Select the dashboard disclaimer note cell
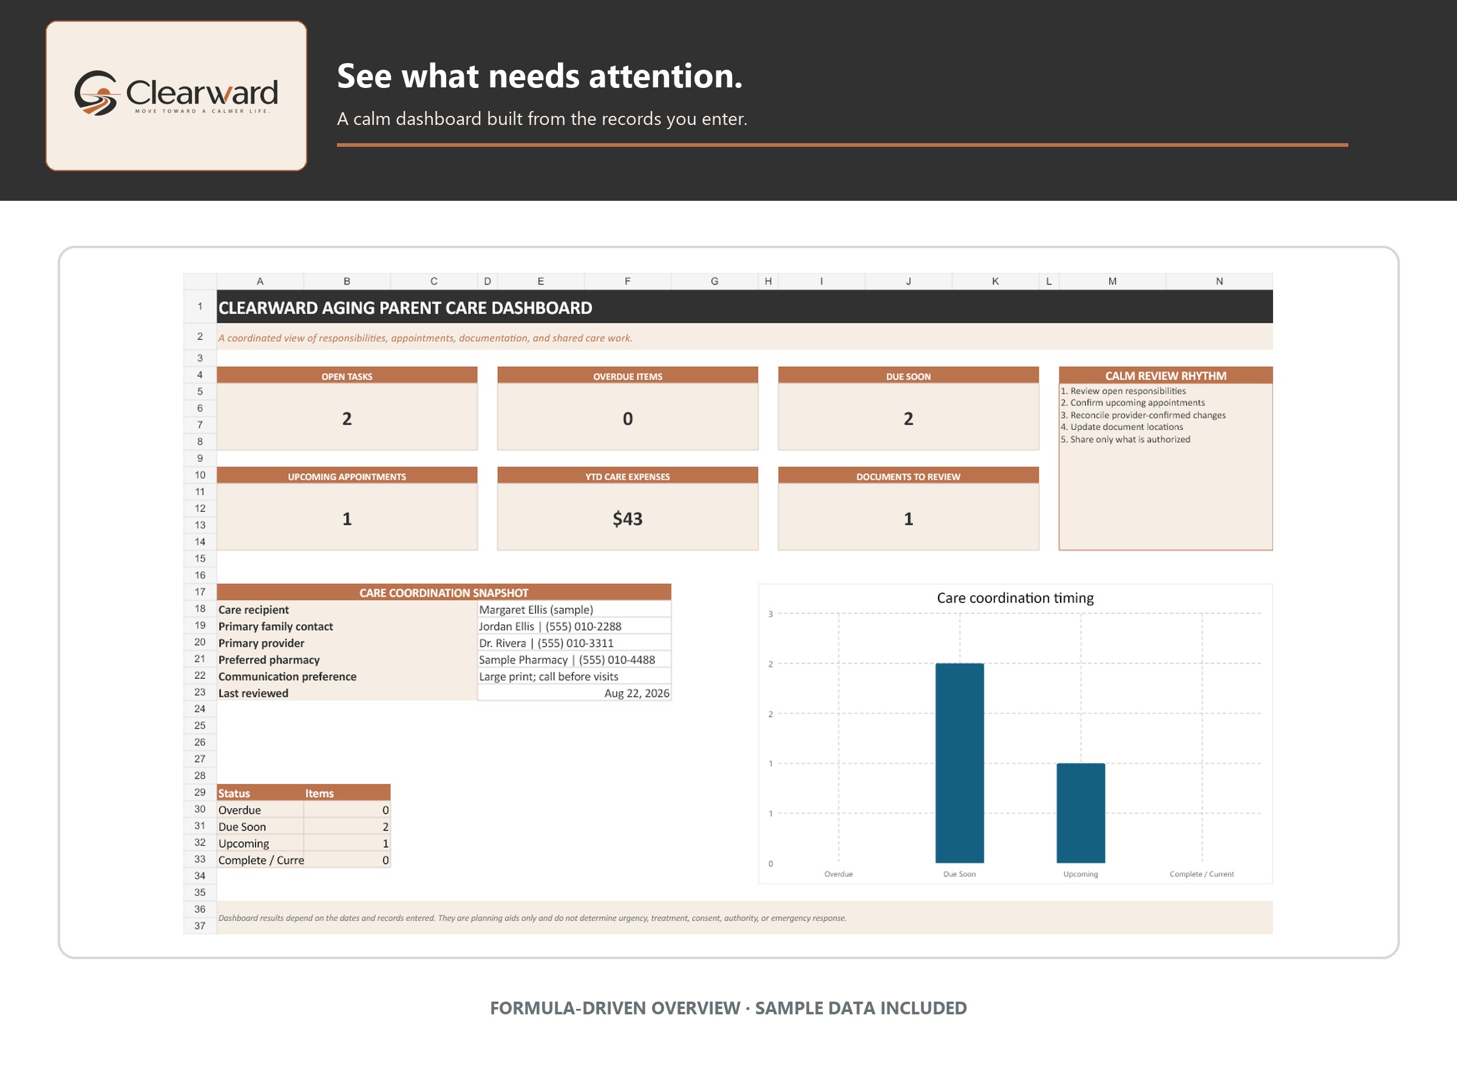1457x1092 pixels. tap(744, 917)
